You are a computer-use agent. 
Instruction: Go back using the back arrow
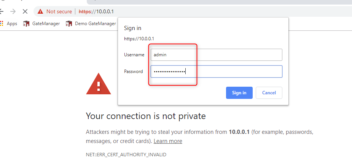pos(2,11)
